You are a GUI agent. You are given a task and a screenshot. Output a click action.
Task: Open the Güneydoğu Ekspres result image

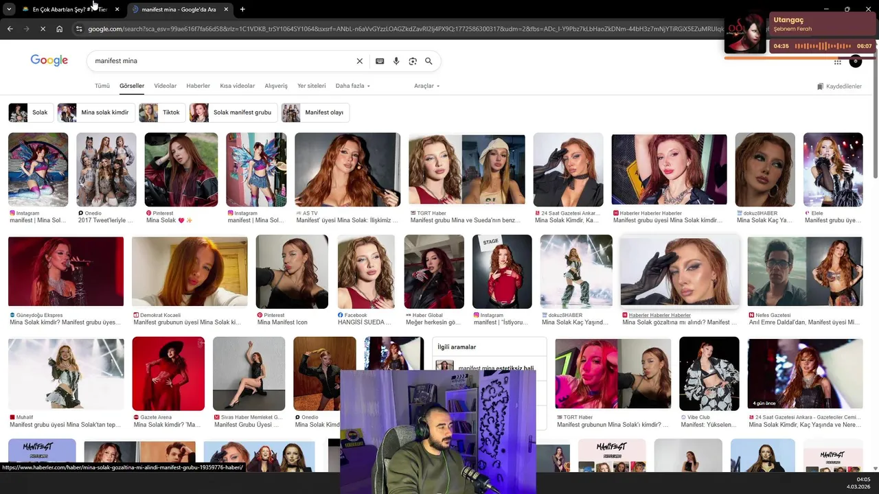pos(66,271)
